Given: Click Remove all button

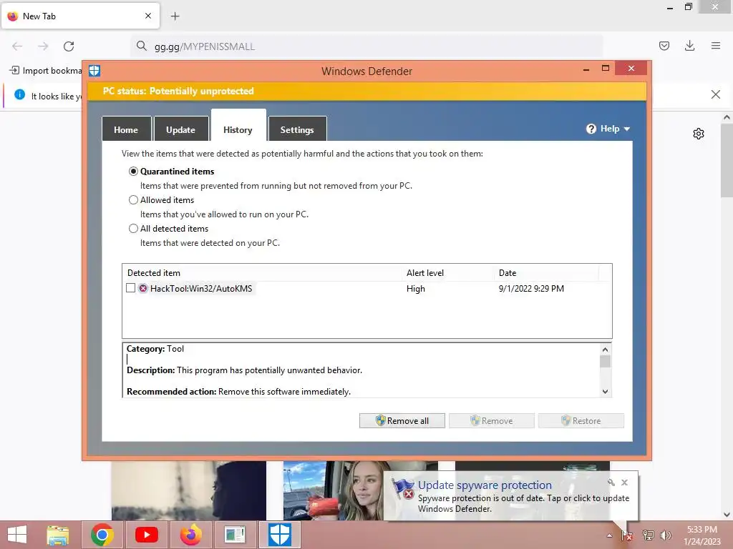Looking at the screenshot, I should 402,420.
